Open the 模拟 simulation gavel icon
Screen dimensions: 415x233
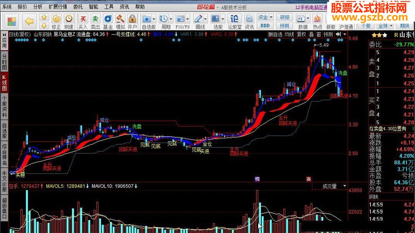120,19
